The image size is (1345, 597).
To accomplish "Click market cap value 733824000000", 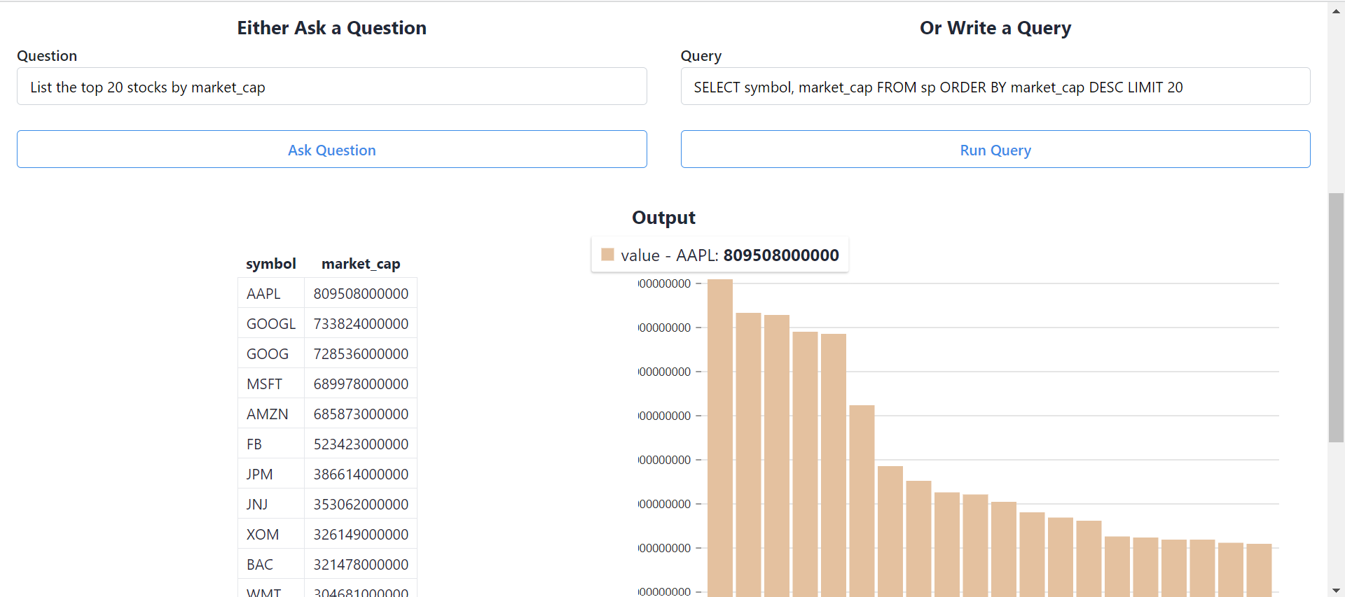I will (361, 323).
